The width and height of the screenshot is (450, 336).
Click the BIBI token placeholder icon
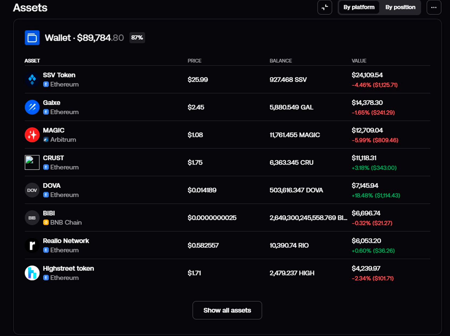click(x=32, y=218)
